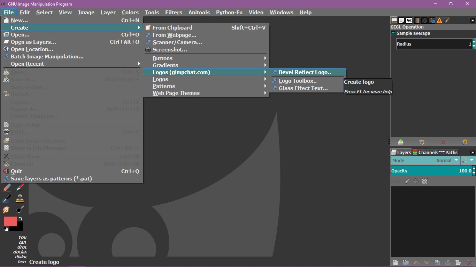Screen dimensions: 476x267
Task: Open the Tool Options tab menu arrow
Action: (x=473, y=21)
